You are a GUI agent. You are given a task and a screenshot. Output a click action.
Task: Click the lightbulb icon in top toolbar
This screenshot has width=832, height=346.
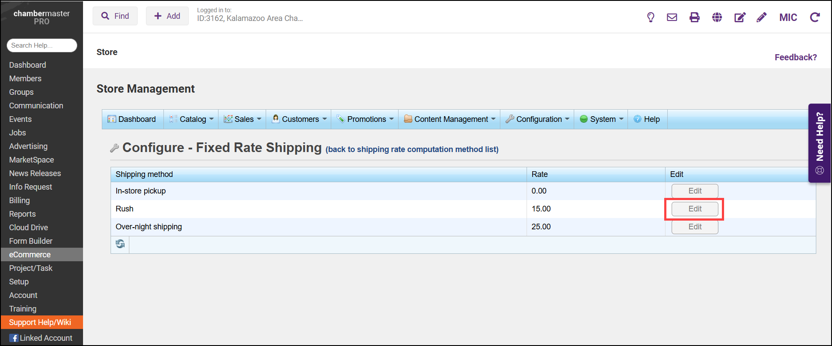pos(650,17)
